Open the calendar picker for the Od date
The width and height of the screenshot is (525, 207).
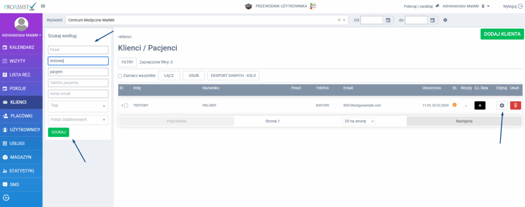pos(388,20)
